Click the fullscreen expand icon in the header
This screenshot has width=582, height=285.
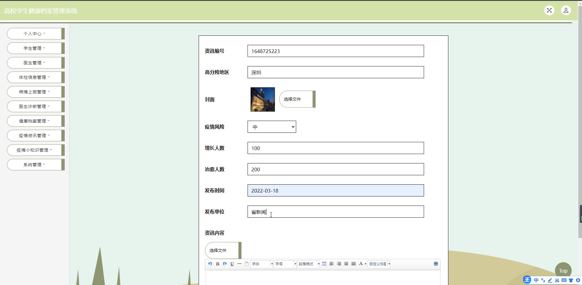pyautogui.click(x=549, y=11)
